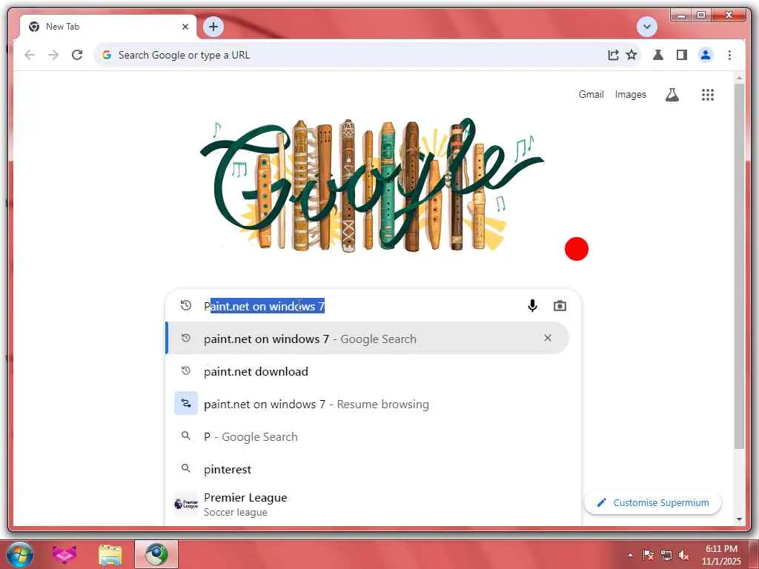Click the page scrollbar down arrow
759x569 pixels.
(x=739, y=519)
